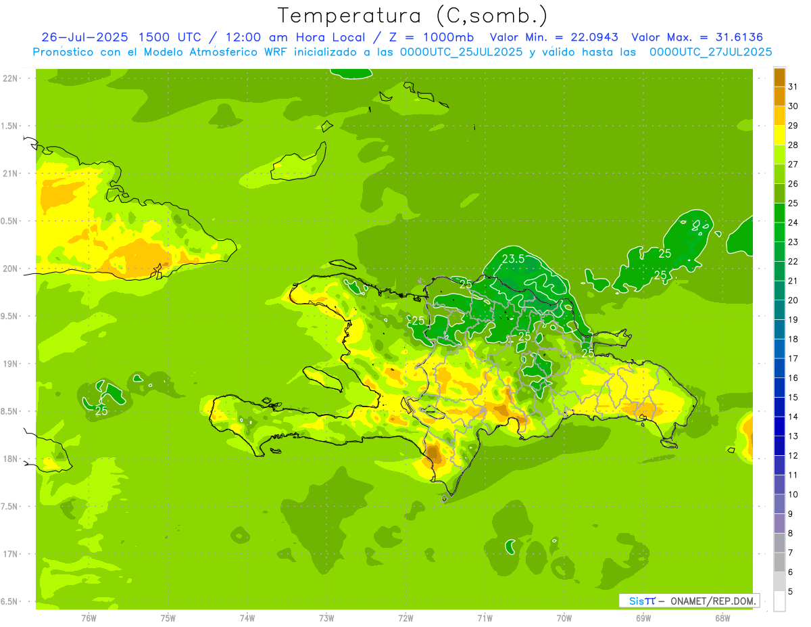Viewport: 811px width, 627px height.
Task: Click the '68W' longitude axis label
Action: (722, 618)
